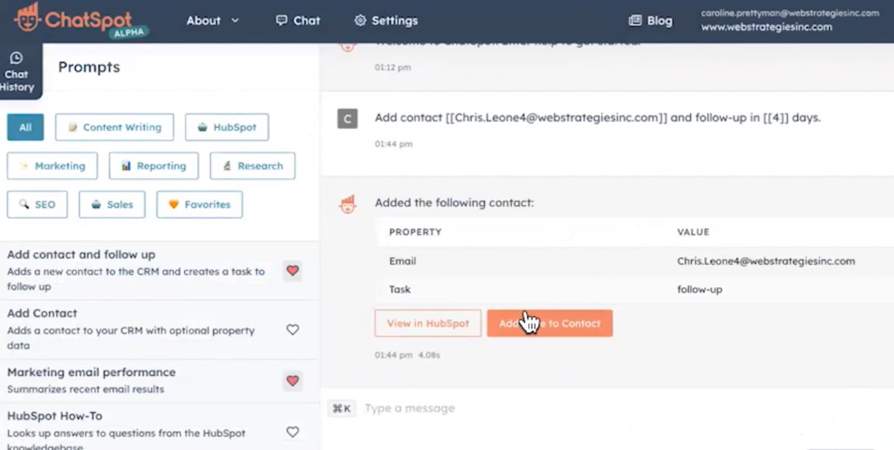Filter prompts by Reporting

tap(153, 166)
